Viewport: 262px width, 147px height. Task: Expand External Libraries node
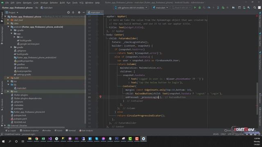(5, 125)
